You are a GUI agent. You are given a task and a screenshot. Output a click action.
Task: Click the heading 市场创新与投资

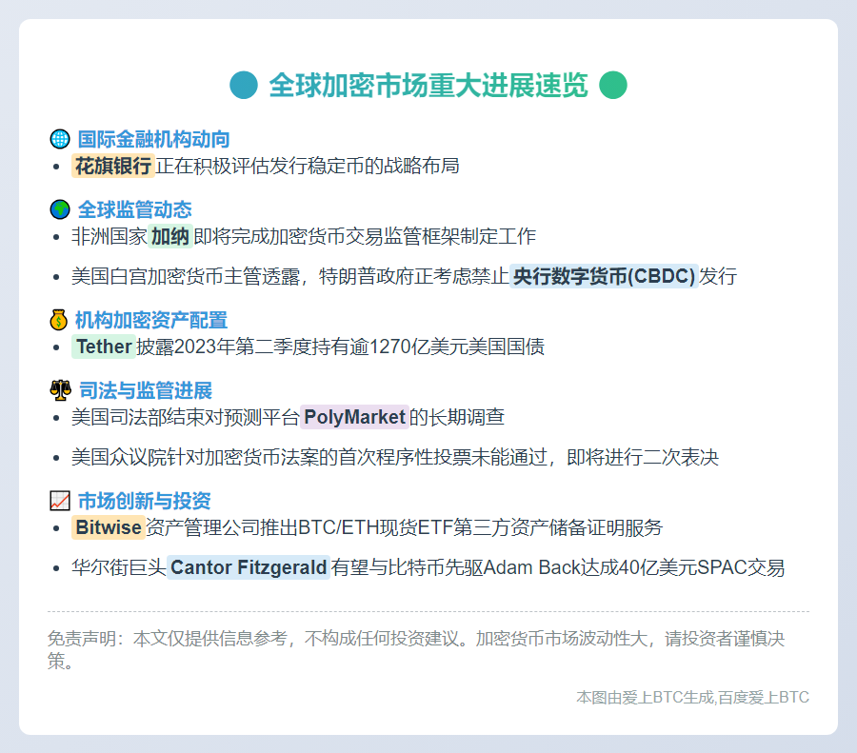click(x=145, y=501)
